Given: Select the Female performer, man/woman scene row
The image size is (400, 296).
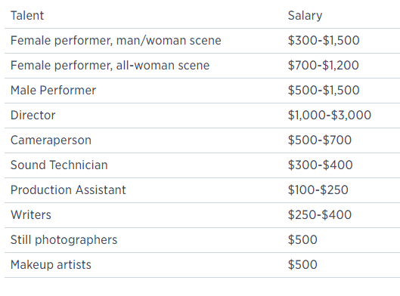Looking at the screenshot, I should coord(203,41).
